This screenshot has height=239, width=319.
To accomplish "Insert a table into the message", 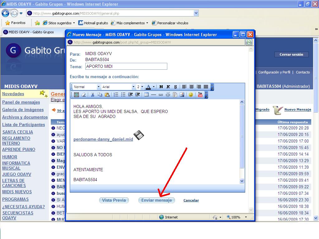I will pyautogui.click(x=146, y=95).
